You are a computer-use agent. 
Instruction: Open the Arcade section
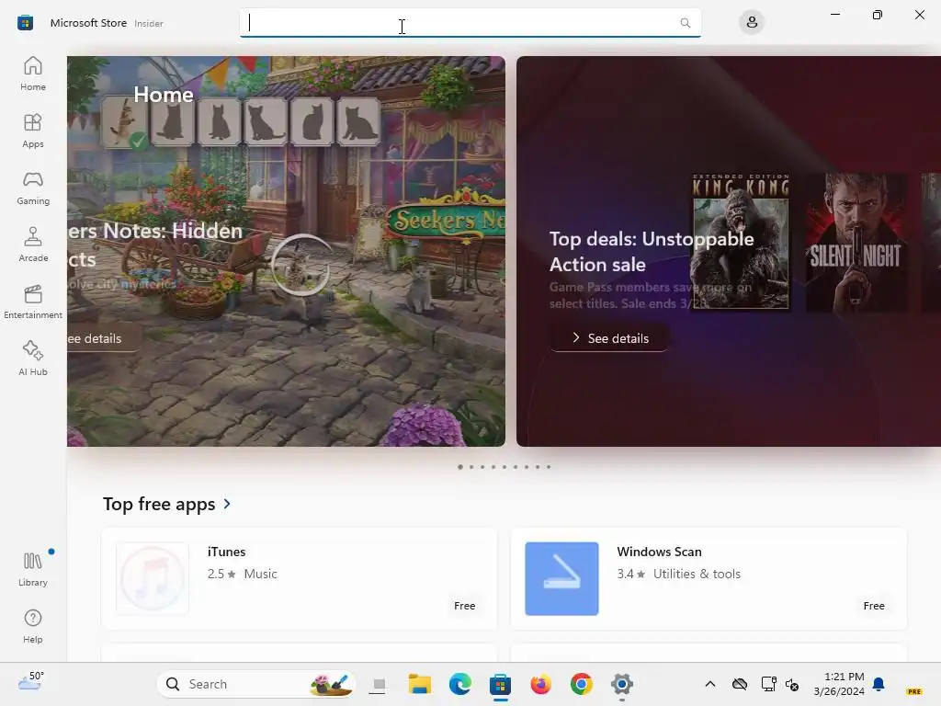click(x=33, y=245)
